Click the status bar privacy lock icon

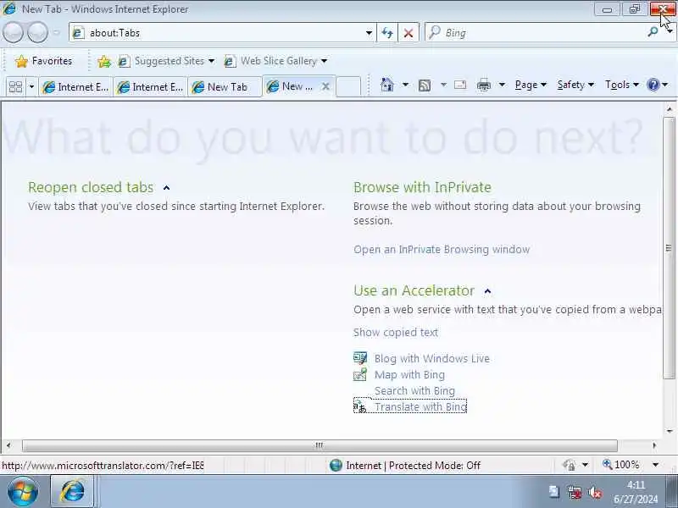569,465
